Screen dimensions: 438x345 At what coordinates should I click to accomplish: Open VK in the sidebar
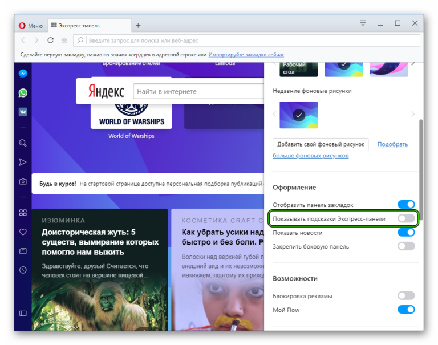point(23,112)
